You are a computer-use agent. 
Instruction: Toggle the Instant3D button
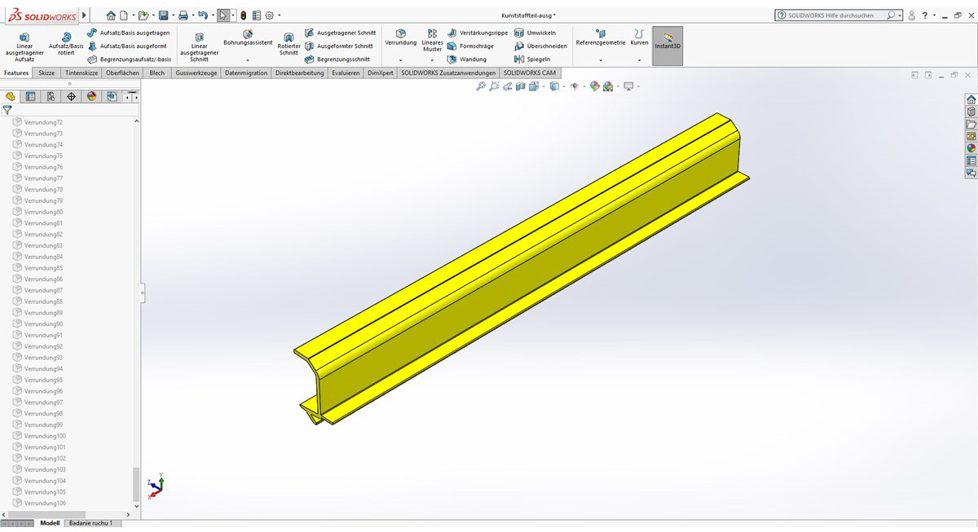point(668,46)
